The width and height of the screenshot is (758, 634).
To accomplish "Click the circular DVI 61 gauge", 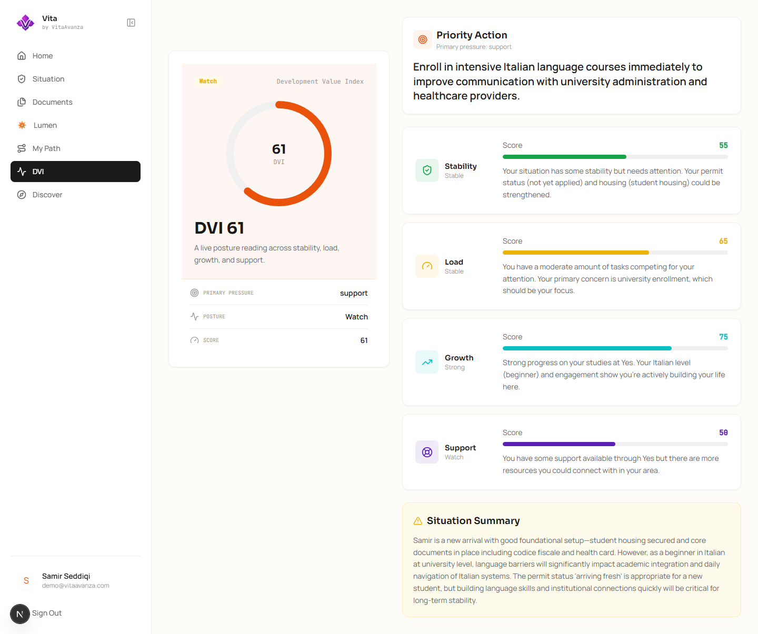I will coord(279,154).
